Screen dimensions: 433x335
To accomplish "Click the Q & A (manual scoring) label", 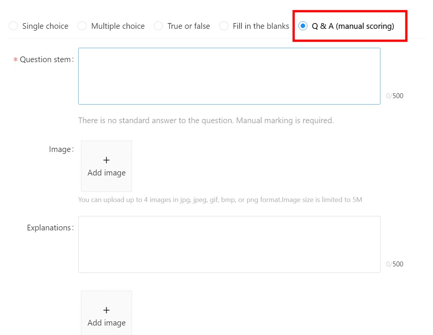I will coord(353,26).
